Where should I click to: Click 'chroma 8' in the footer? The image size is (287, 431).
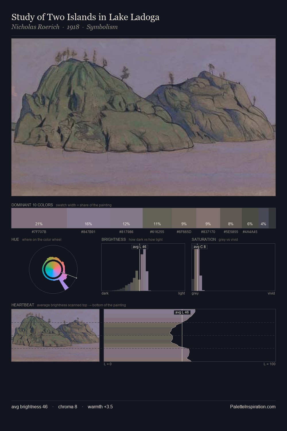(x=68, y=407)
